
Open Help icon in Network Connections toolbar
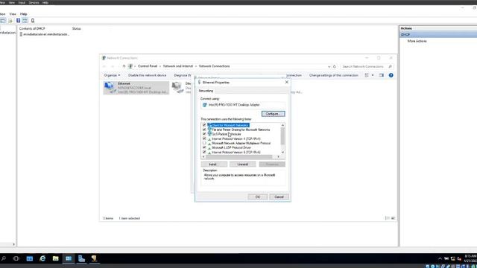coord(391,75)
